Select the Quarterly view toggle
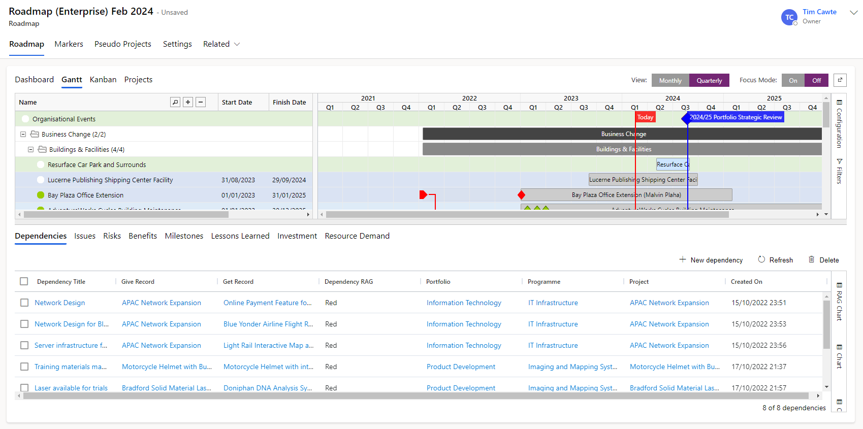Screen dimensions: 863x429 (709, 80)
